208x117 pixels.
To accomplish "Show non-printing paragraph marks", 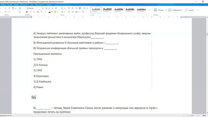I will (x=83, y=12).
